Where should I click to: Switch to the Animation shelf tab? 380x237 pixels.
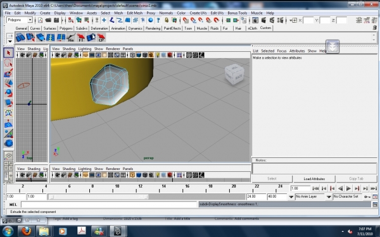[x=118, y=28]
